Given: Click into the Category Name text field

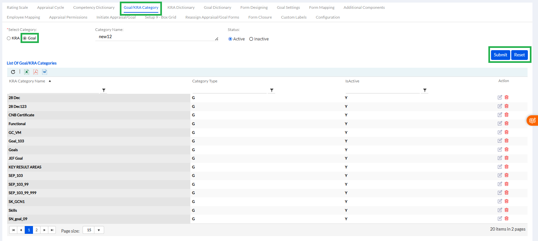Looking at the screenshot, I should [157, 37].
